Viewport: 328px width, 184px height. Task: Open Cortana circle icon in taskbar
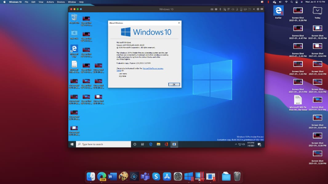click(135, 144)
